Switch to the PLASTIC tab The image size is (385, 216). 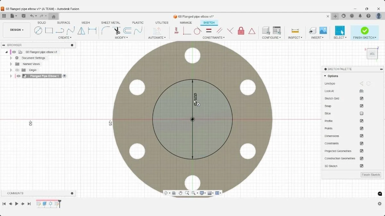(x=138, y=23)
